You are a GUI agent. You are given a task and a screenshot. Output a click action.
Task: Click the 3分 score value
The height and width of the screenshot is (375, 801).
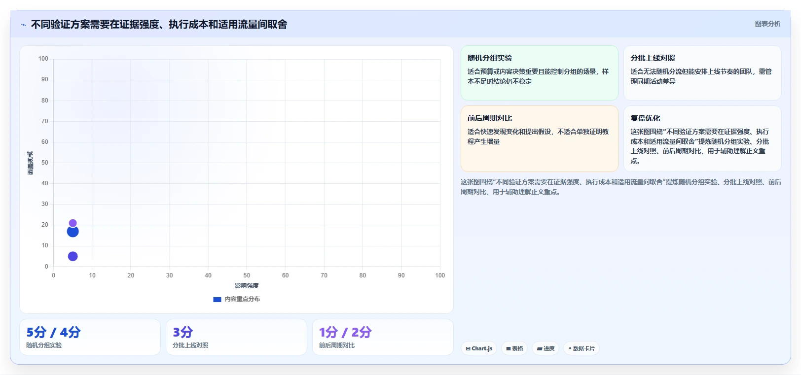click(183, 332)
